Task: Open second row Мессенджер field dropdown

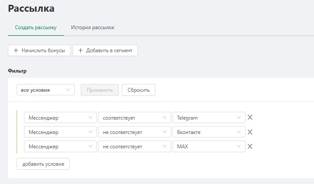Action: pos(60,132)
